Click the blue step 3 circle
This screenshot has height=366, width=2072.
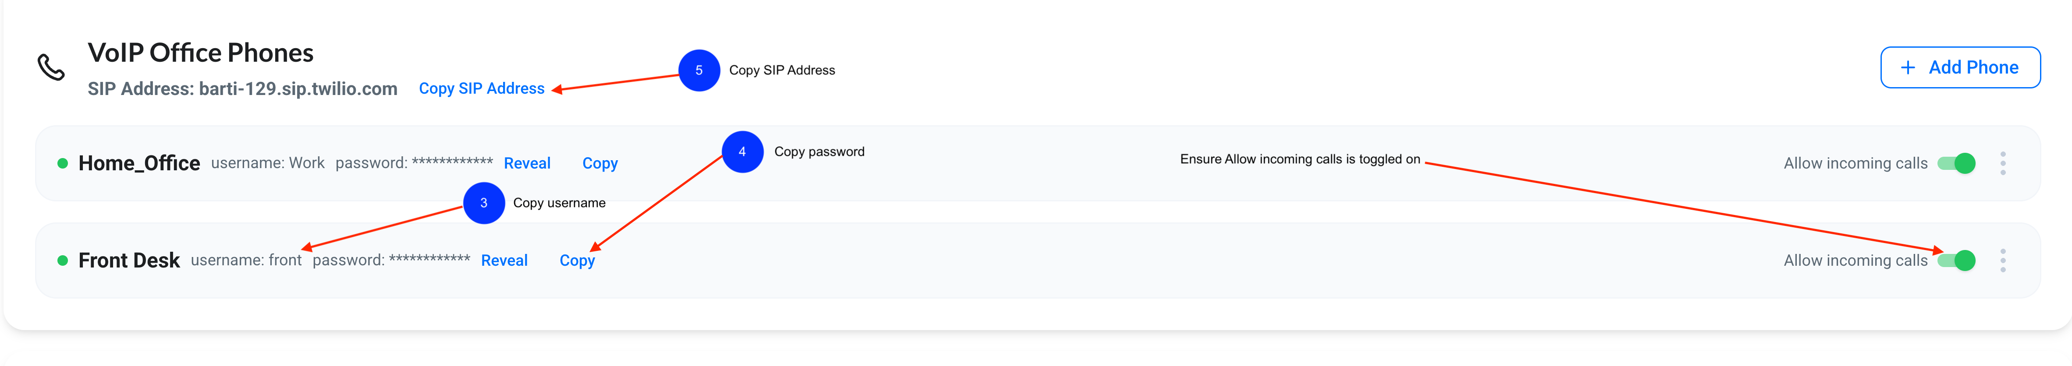[x=484, y=204]
